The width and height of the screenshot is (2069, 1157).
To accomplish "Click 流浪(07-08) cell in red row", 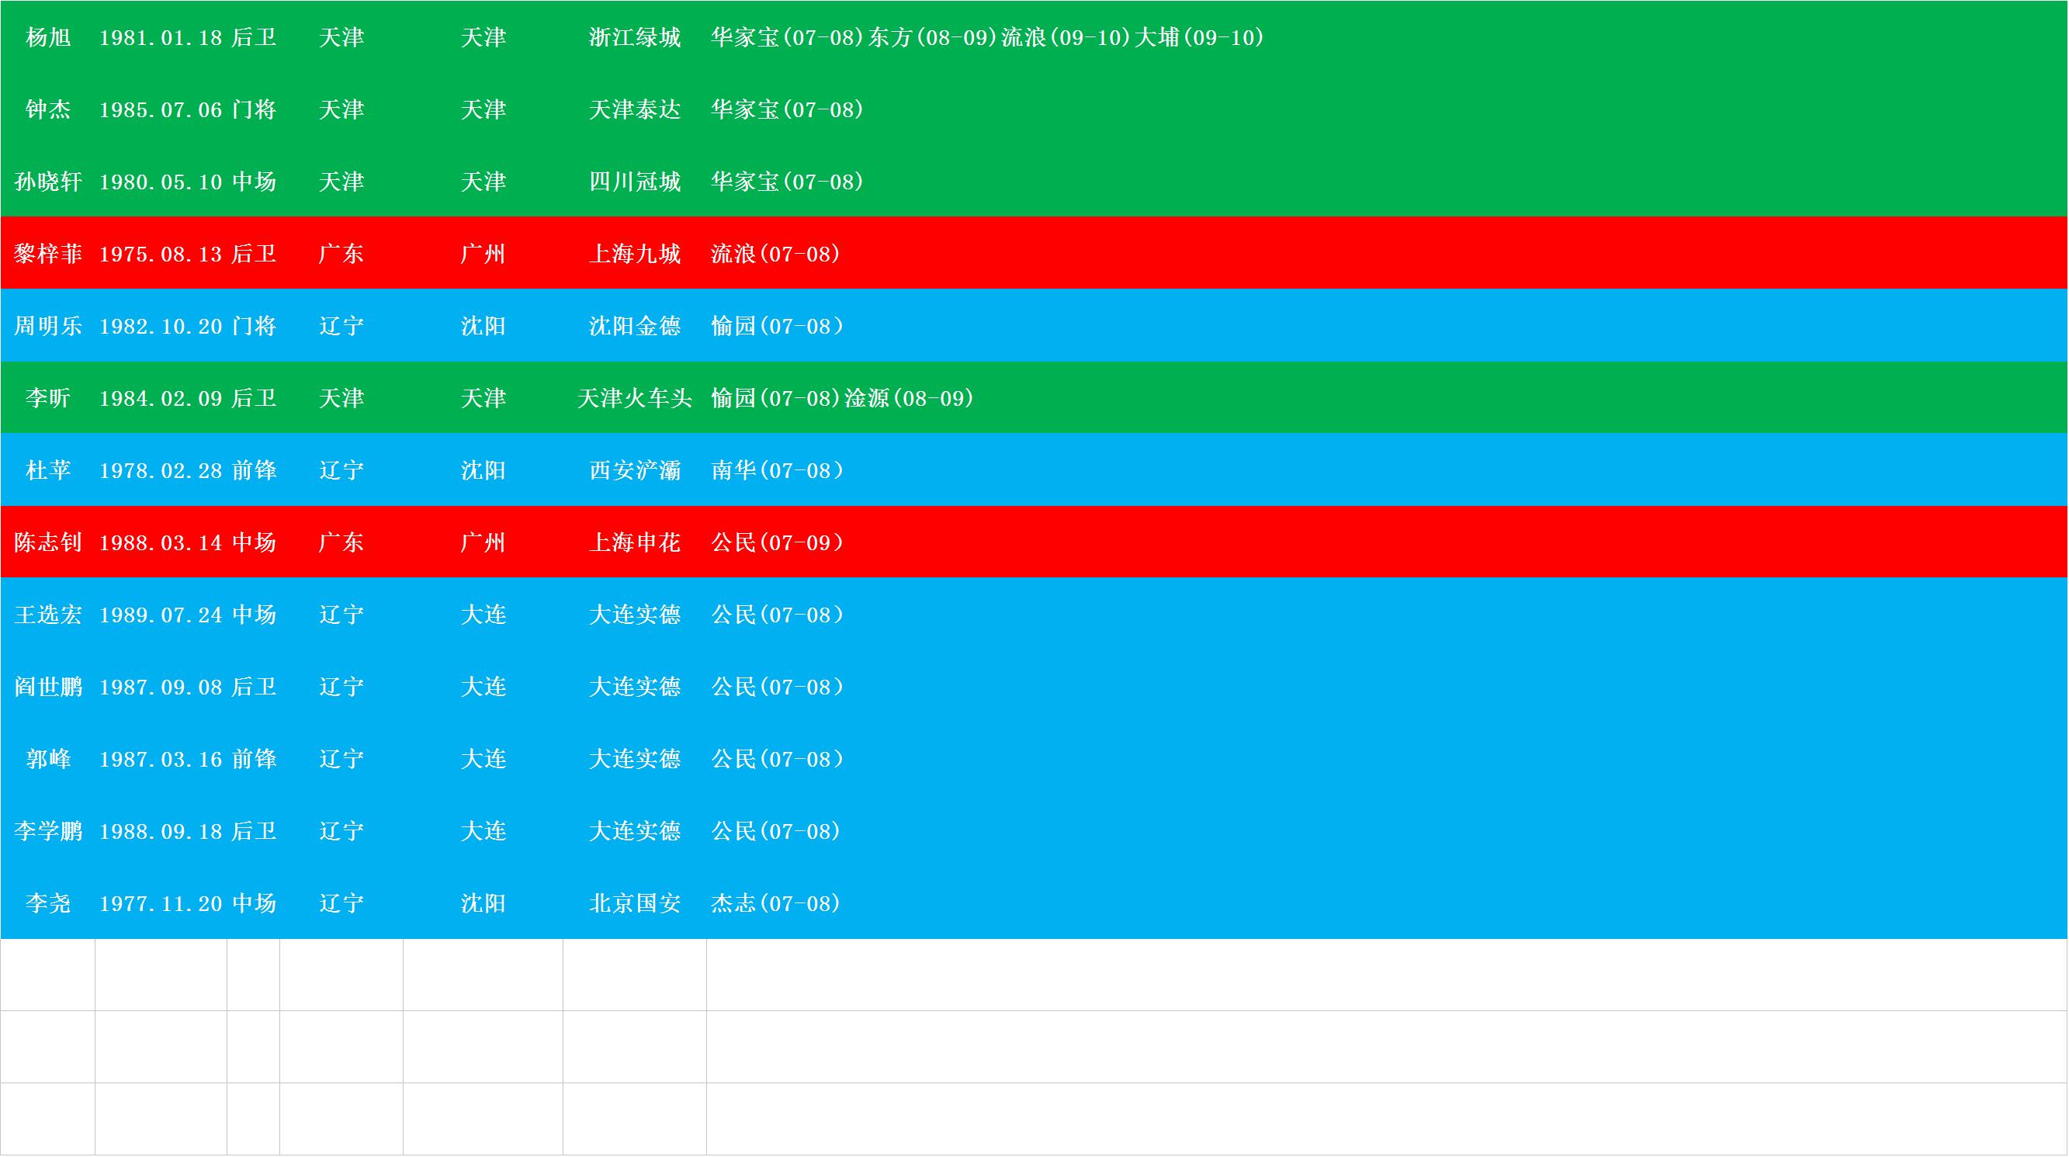I will coord(776,255).
